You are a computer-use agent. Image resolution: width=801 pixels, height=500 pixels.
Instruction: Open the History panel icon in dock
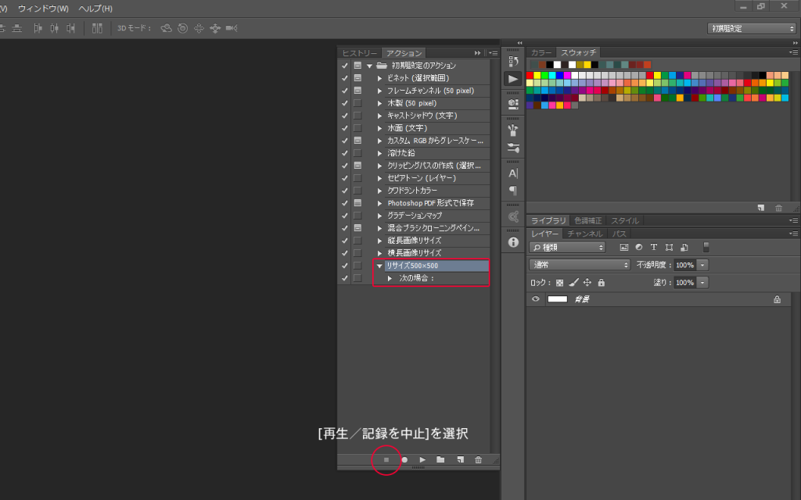pyautogui.click(x=513, y=62)
